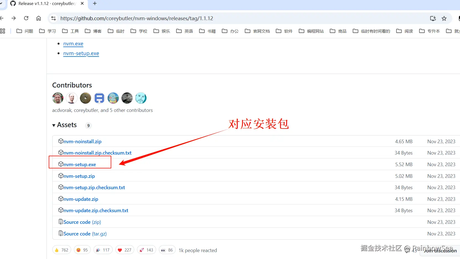Click the Contributors heading
Image resolution: width=460 pixels, height=259 pixels.
(72, 85)
